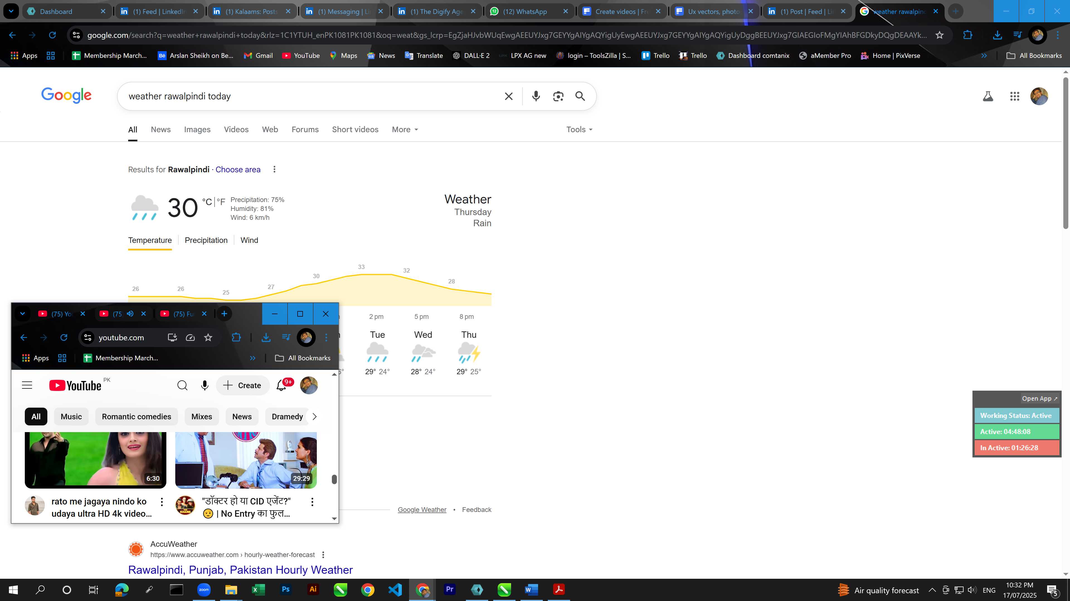Image resolution: width=1070 pixels, height=601 pixels.
Task: Switch temperature unit to °C
Action: pyautogui.click(x=207, y=202)
